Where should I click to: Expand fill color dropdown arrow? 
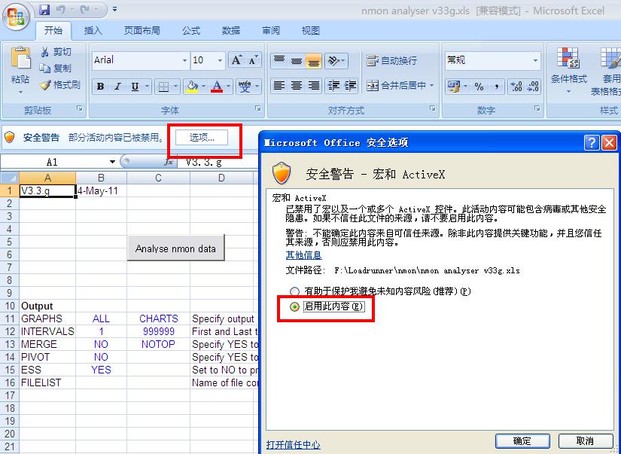click(203, 86)
